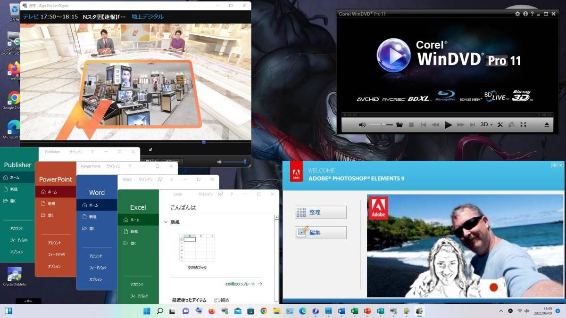Viewport: 566px width, 318px height.
Task: Click the 整理 organize button in Photoshop Elements
Action: (321, 212)
